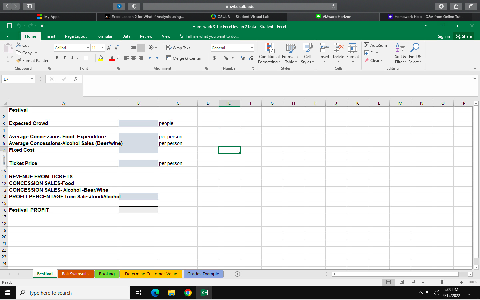Click the Font Color red swatch
Image resolution: width=480 pixels, height=300 pixels.
coord(113,60)
